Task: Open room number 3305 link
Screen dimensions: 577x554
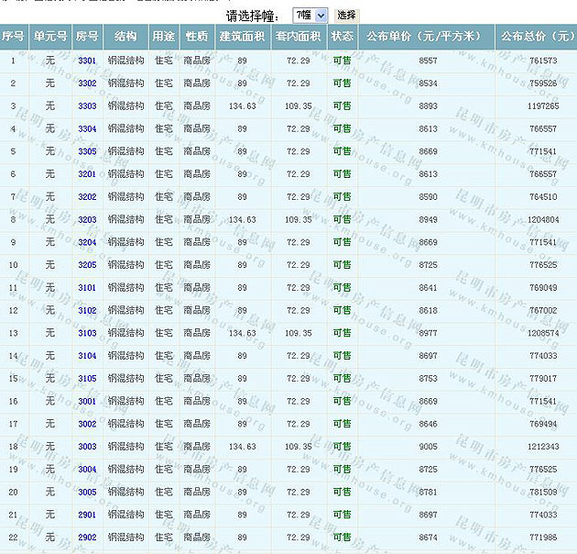Action: click(x=87, y=151)
